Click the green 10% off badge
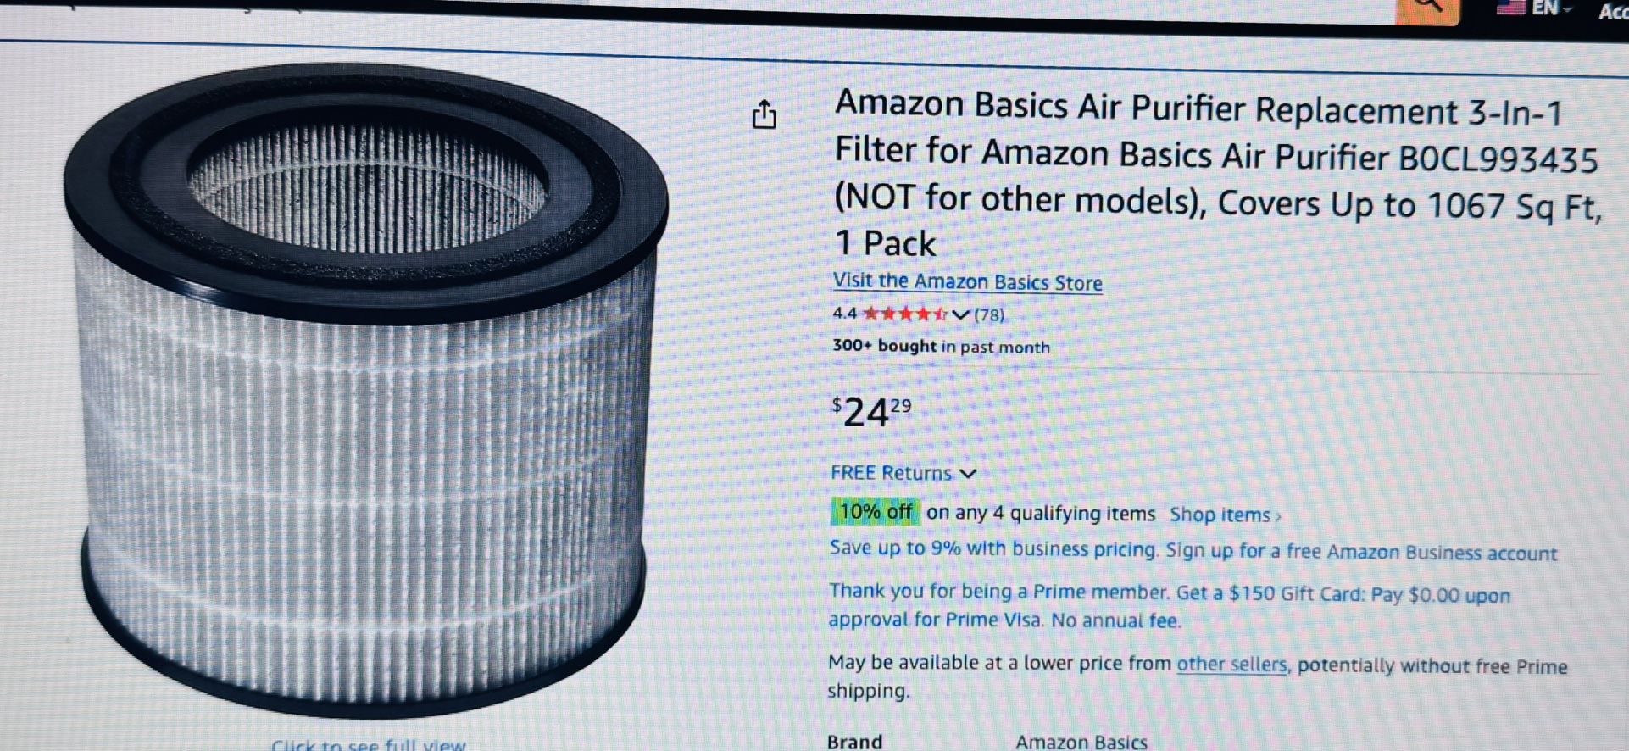 pos(876,512)
